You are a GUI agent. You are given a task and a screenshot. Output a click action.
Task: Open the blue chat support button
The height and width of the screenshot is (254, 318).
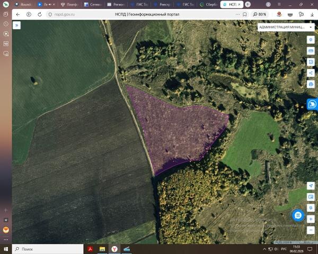point(298,215)
